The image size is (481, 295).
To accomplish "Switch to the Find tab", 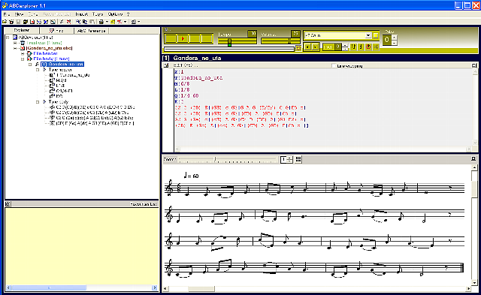I will pyautogui.click(x=57, y=31).
